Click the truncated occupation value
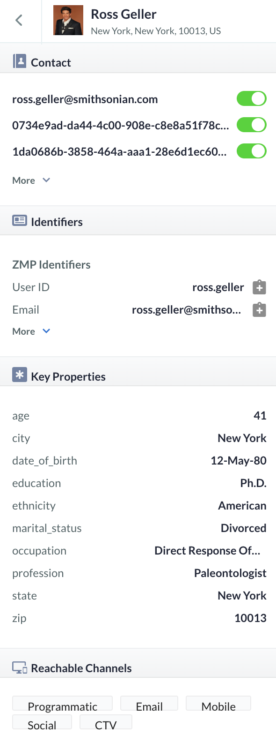 (x=207, y=551)
